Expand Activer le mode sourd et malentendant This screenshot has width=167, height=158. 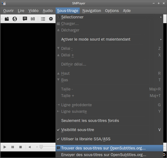[109, 39]
